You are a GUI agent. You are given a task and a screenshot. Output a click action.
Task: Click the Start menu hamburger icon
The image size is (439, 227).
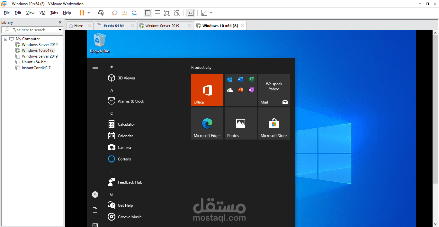[95, 67]
